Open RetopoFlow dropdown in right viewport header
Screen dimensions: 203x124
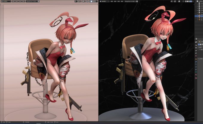click(130, 1)
